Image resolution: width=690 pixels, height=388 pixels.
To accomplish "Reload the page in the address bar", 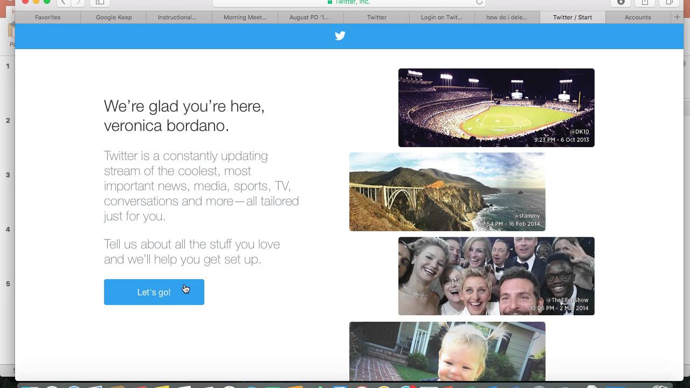I will [479, 2].
